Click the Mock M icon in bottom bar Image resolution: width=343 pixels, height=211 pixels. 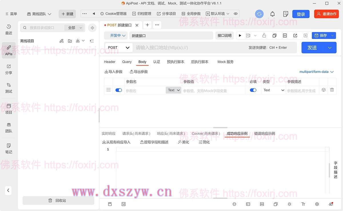click(x=123, y=204)
